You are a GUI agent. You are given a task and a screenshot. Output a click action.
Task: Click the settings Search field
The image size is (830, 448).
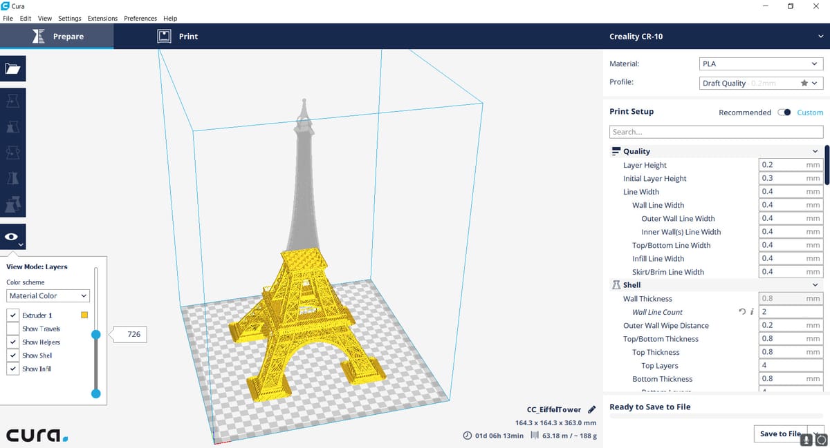coord(716,132)
